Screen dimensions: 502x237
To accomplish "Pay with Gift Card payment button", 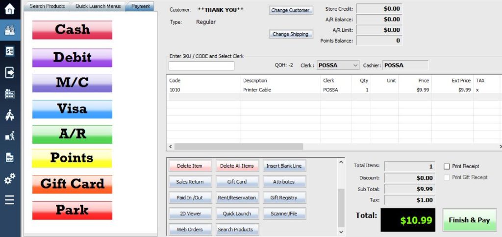I will [x=72, y=184].
